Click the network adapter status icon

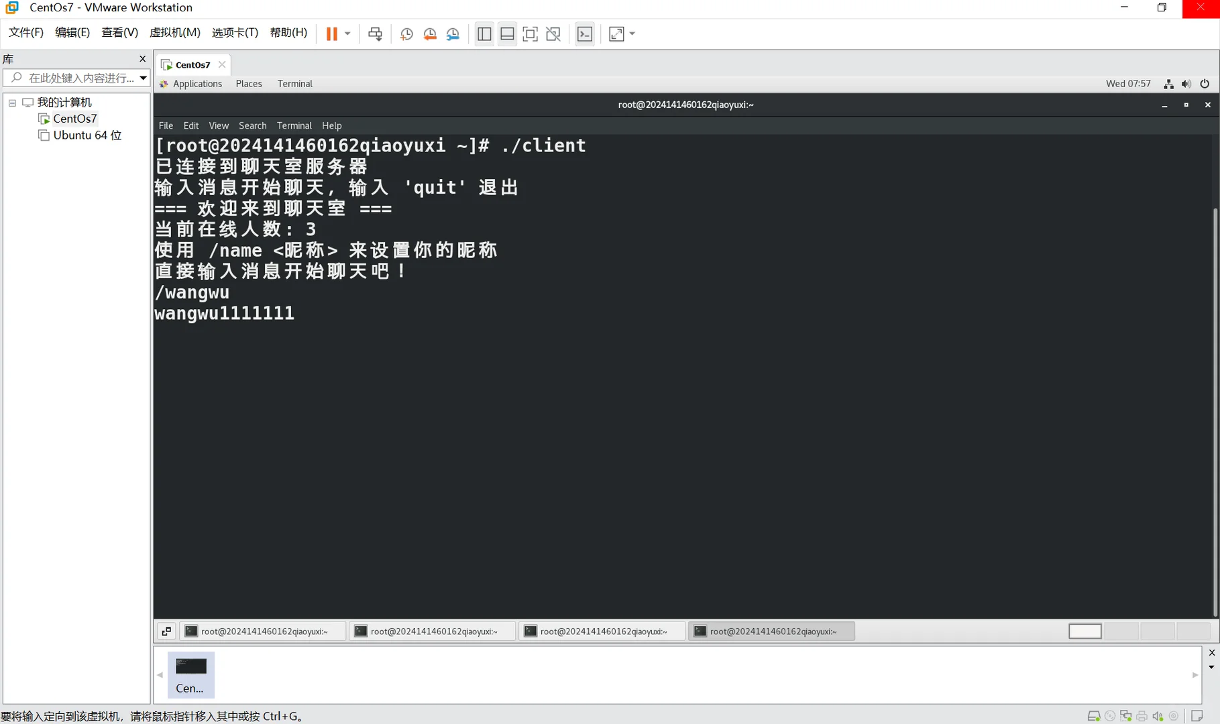(x=1126, y=716)
